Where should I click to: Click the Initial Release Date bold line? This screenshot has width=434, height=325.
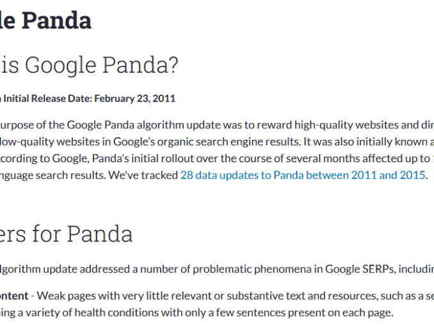point(88,98)
